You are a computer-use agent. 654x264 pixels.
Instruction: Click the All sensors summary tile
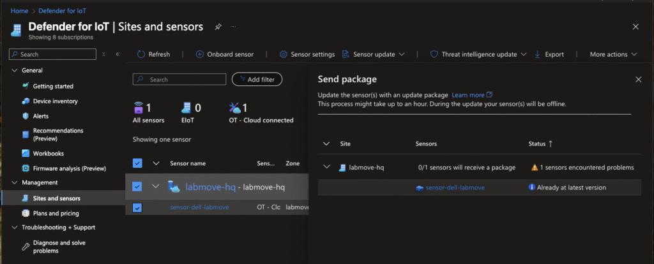point(148,113)
